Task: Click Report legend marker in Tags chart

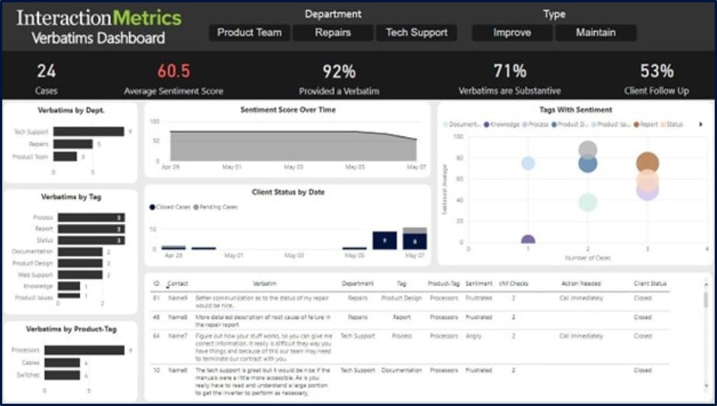Action: [636, 124]
